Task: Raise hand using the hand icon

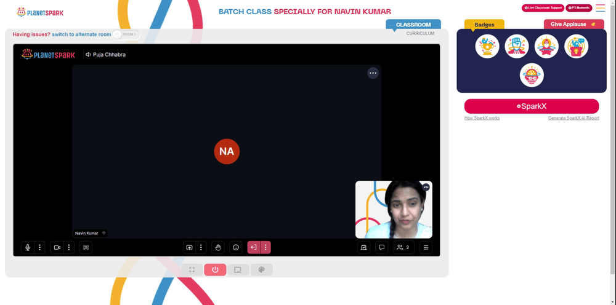Action: (217, 247)
